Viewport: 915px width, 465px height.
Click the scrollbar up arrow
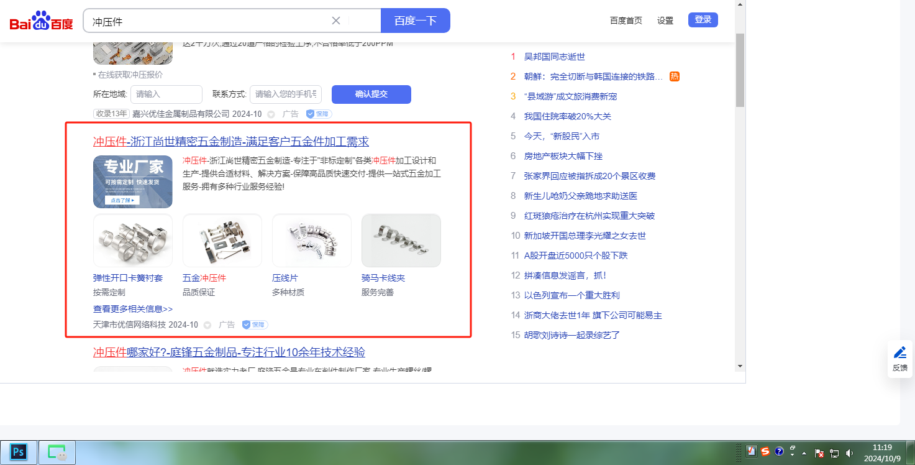pyautogui.click(x=740, y=5)
